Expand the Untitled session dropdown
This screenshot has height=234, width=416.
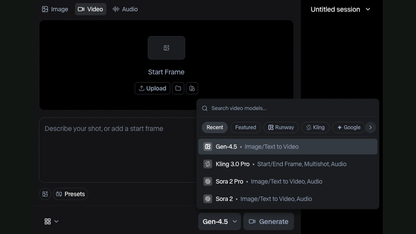[x=341, y=9]
